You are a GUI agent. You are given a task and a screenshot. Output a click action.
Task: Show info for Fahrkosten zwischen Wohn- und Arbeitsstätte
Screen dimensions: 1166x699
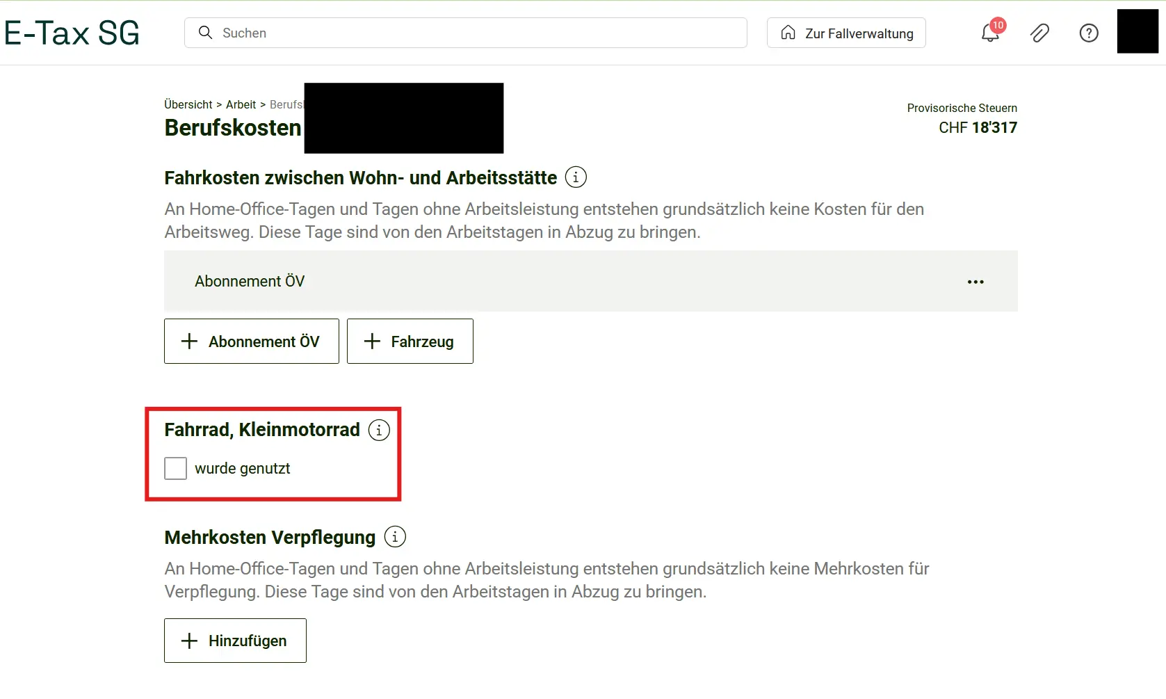point(576,177)
